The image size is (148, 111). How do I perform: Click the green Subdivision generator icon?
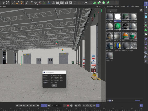click(x=146, y=25)
